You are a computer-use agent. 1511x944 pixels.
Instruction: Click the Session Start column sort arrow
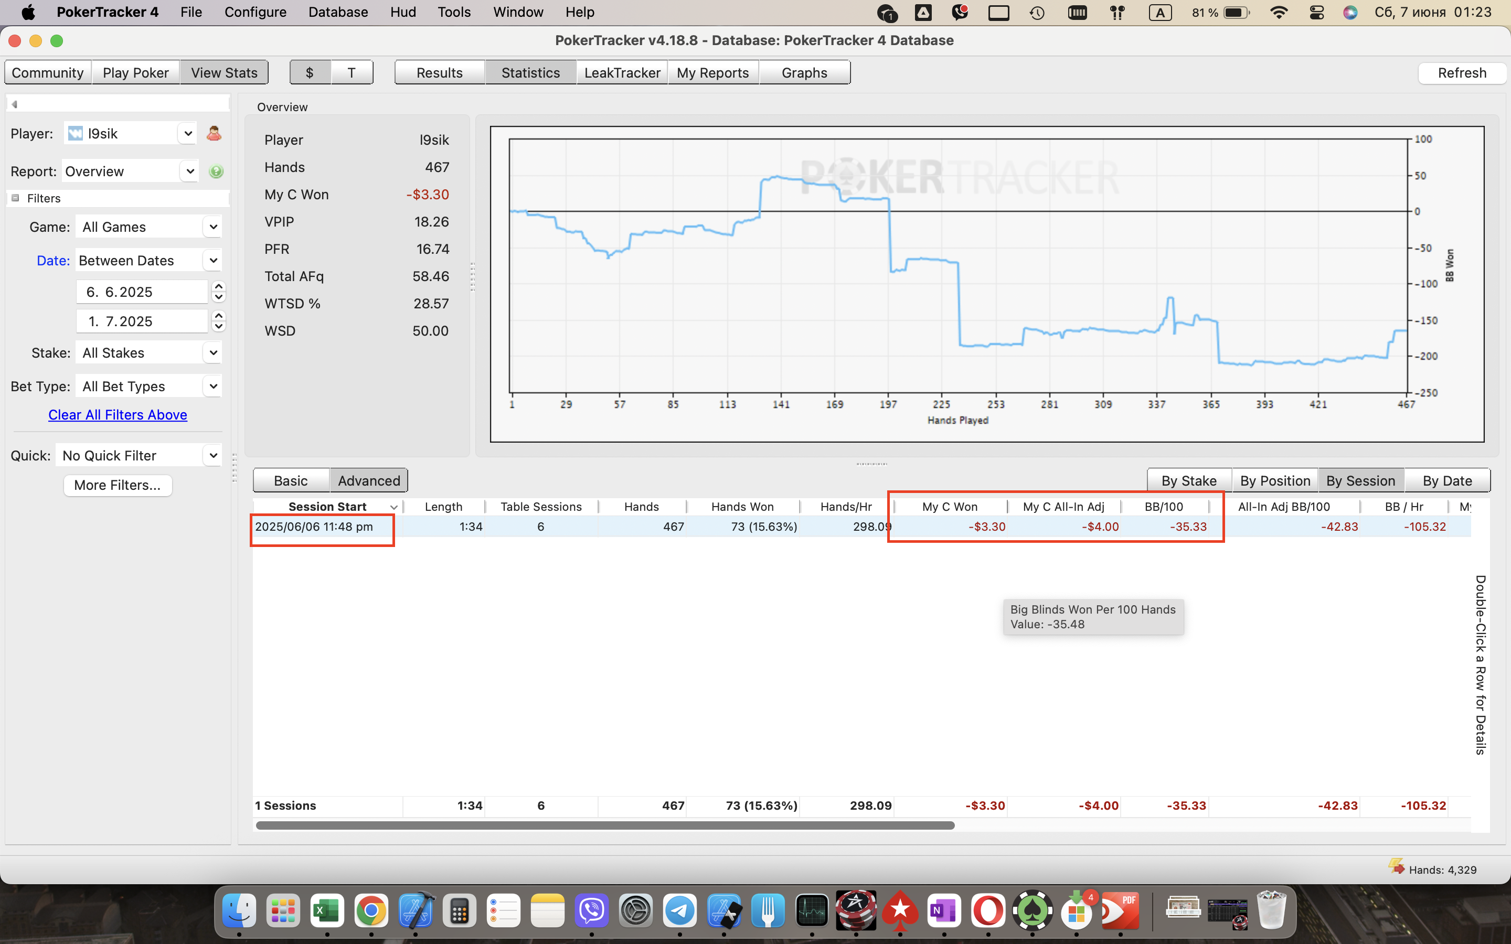(393, 506)
